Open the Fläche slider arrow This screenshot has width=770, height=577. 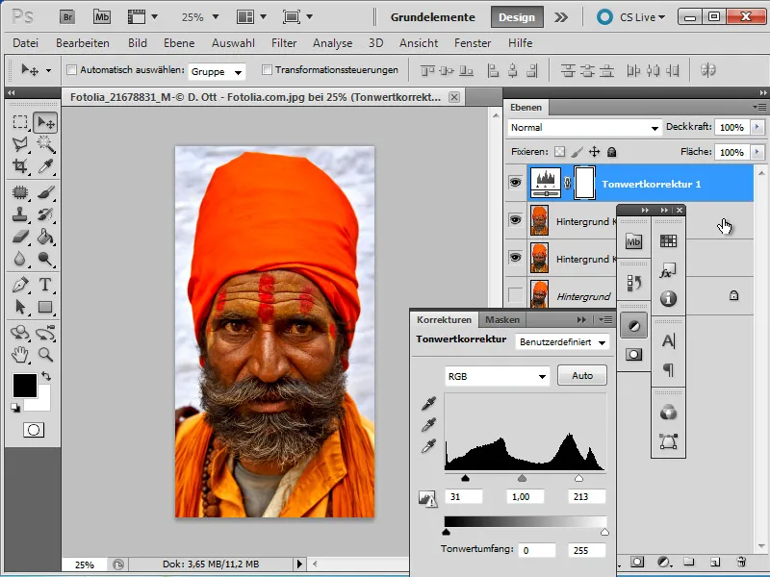point(757,152)
